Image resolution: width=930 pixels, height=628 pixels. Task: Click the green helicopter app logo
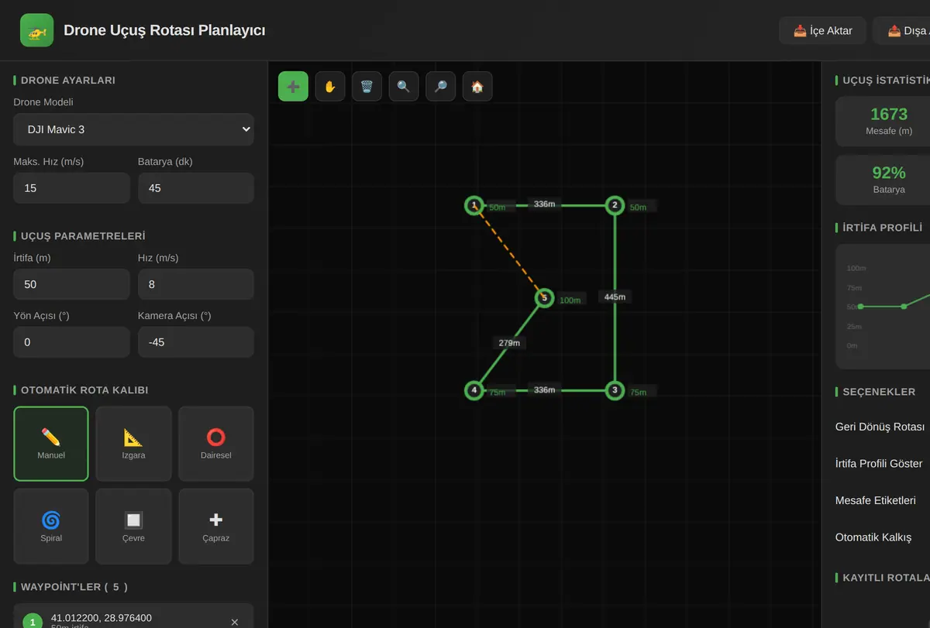click(37, 30)
